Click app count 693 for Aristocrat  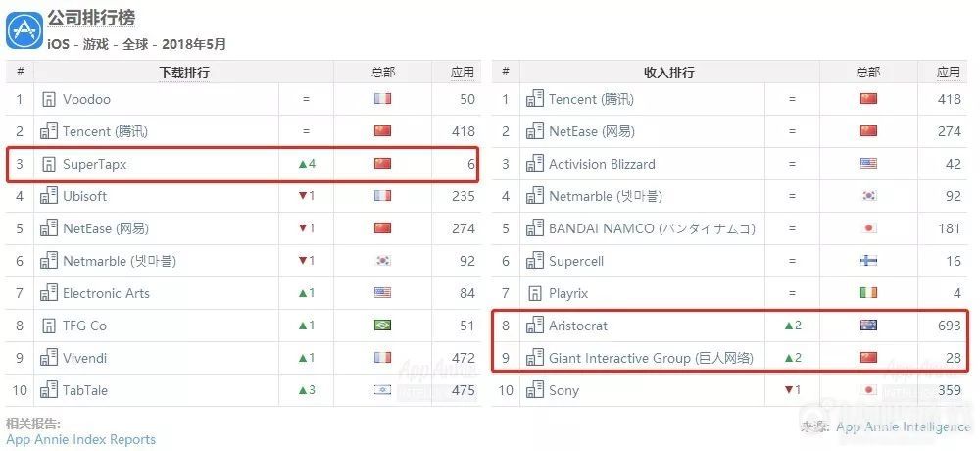tap(948, 326)
